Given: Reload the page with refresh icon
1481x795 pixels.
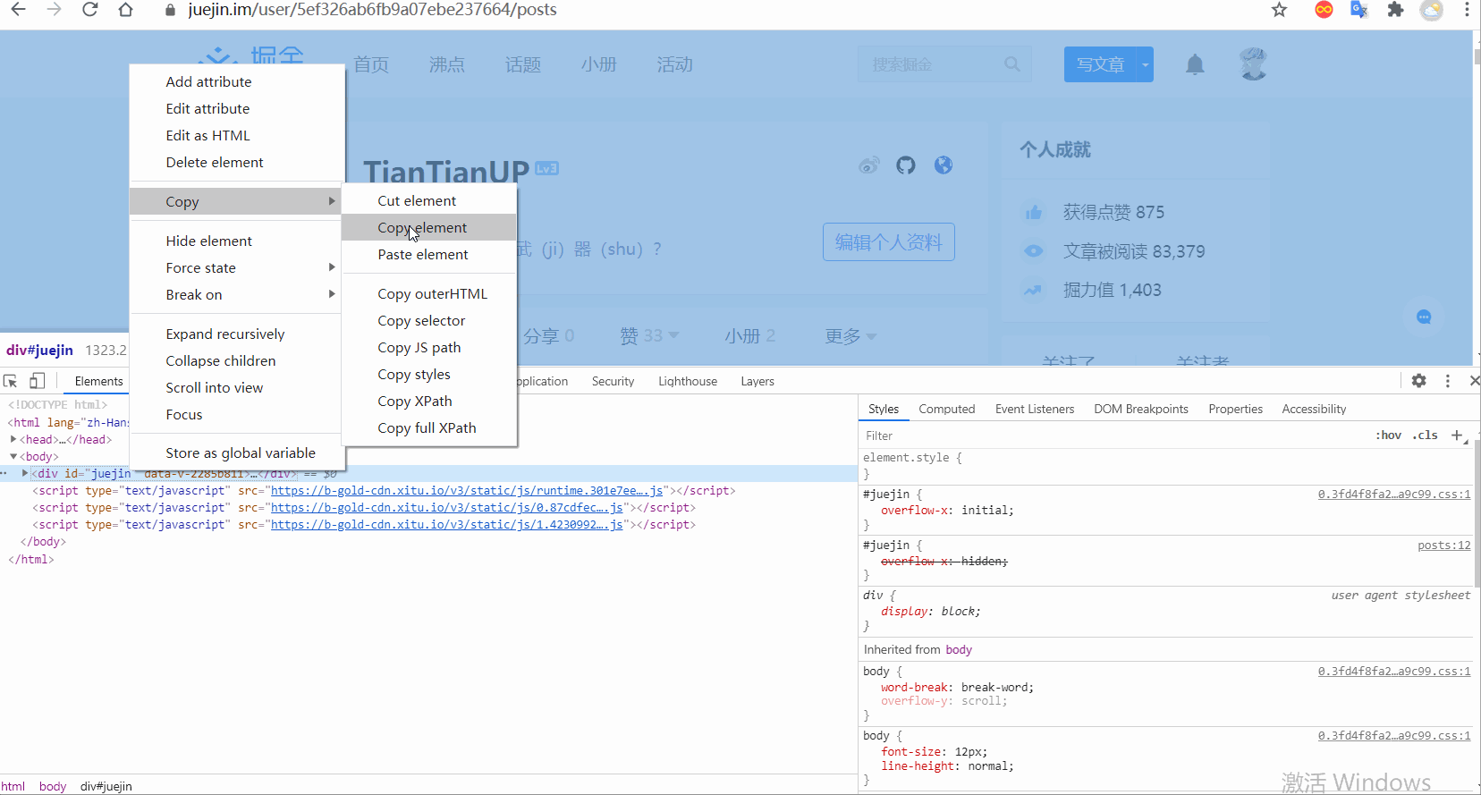Looking at the screenshot, I should [89, 10].
